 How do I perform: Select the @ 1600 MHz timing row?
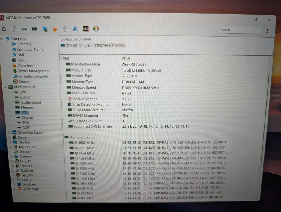149,143
